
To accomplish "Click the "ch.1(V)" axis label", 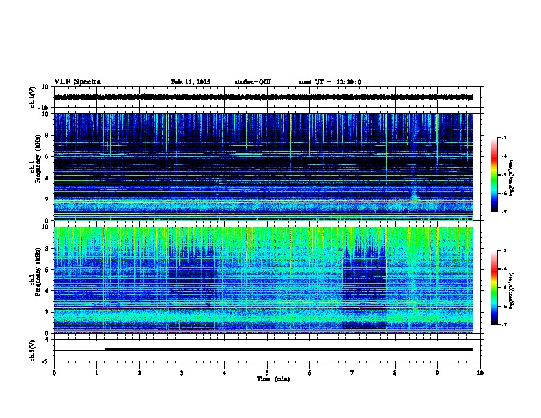I will click(33, 97).
